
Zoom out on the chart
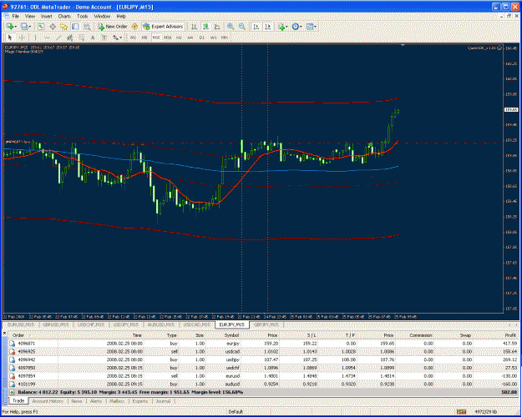(242, 27)
